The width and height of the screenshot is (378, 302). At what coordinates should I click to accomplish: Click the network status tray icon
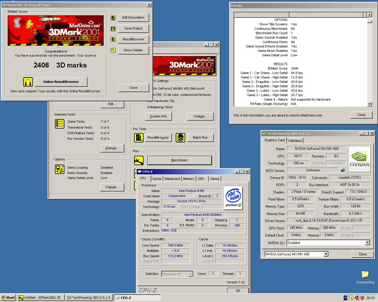(x=357, y=298)
